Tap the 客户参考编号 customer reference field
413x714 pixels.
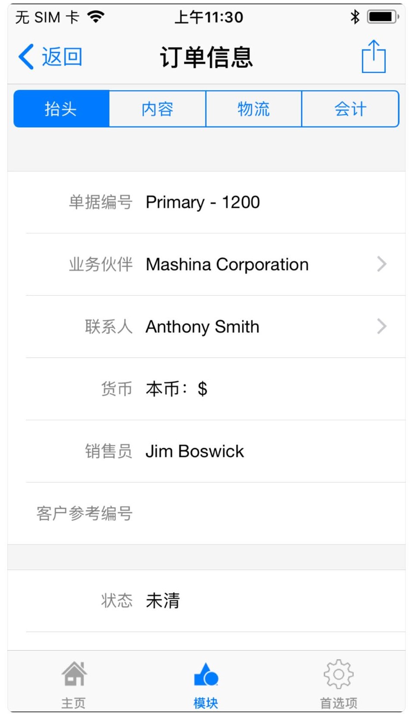tap(259, 513)
